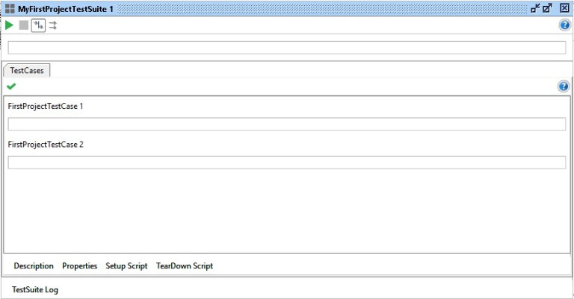Toggle sequential TestCase execution mode
Screen dimensions: 574x299
38,25
